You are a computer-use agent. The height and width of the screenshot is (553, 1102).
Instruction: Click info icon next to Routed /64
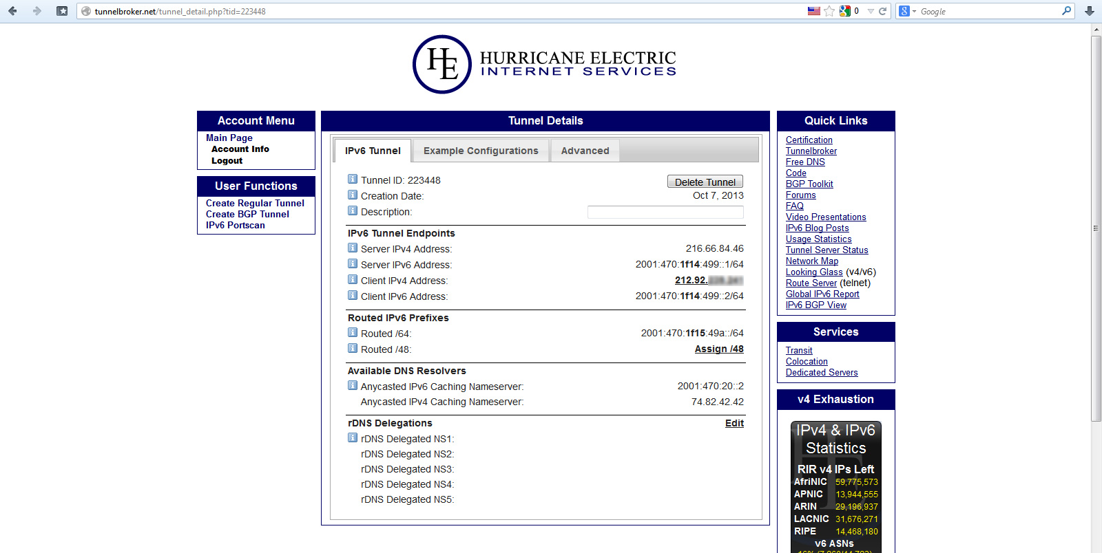(353, 333)
